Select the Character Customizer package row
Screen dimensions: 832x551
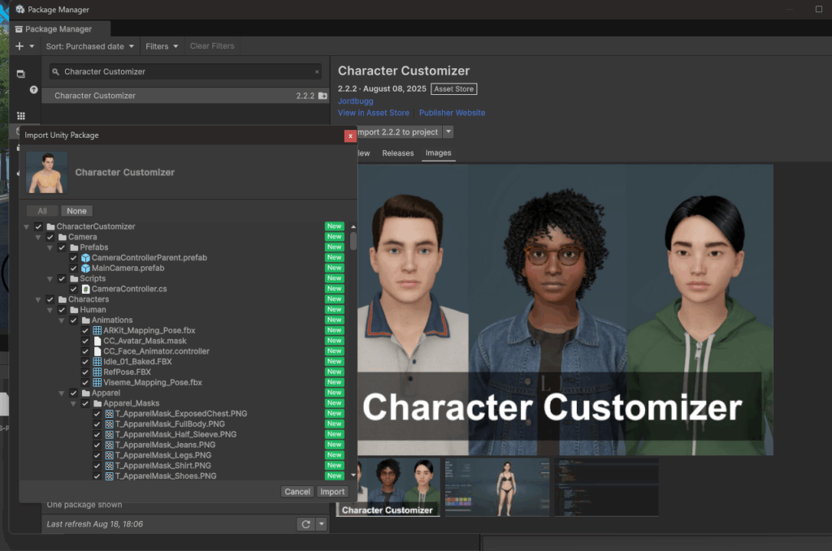[185, 96]
